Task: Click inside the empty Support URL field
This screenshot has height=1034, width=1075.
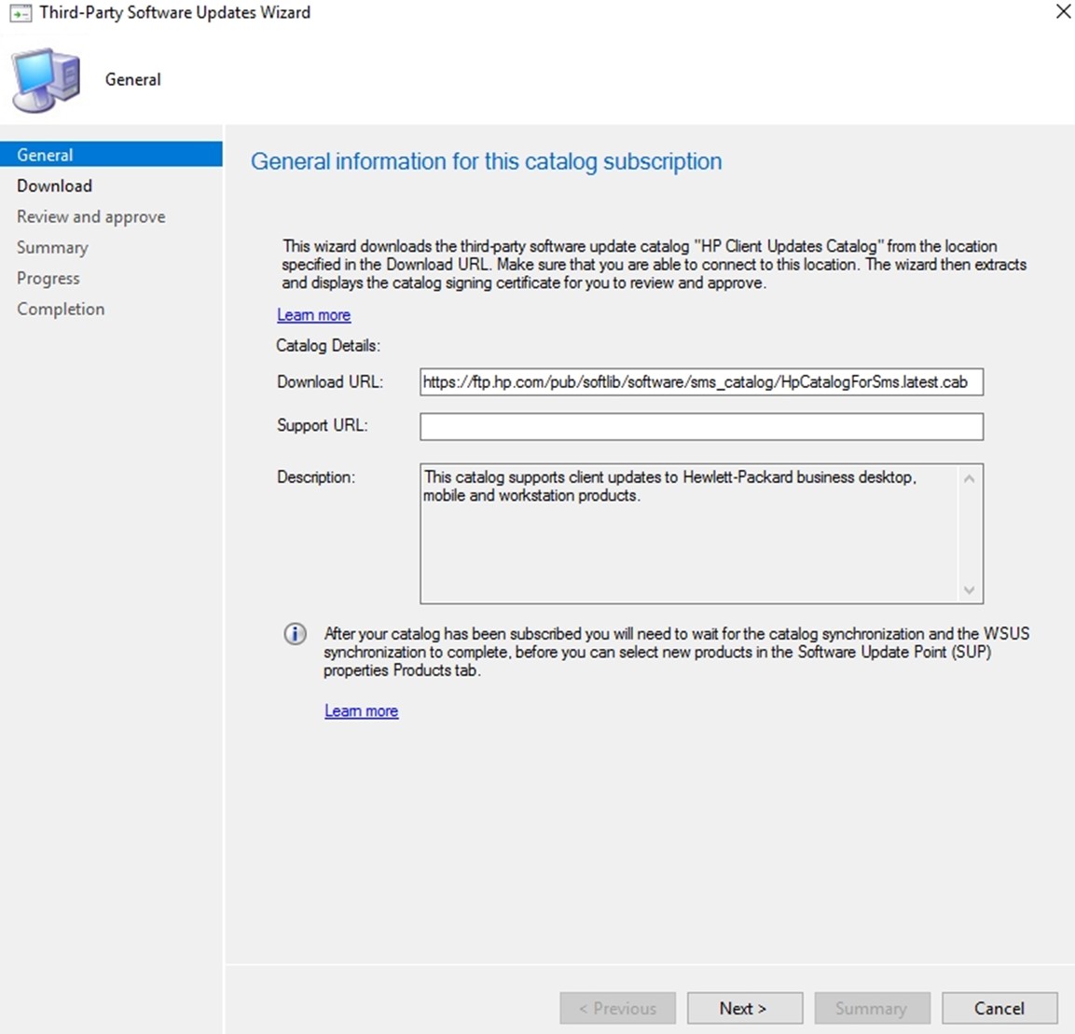Action: coord(701,426)
